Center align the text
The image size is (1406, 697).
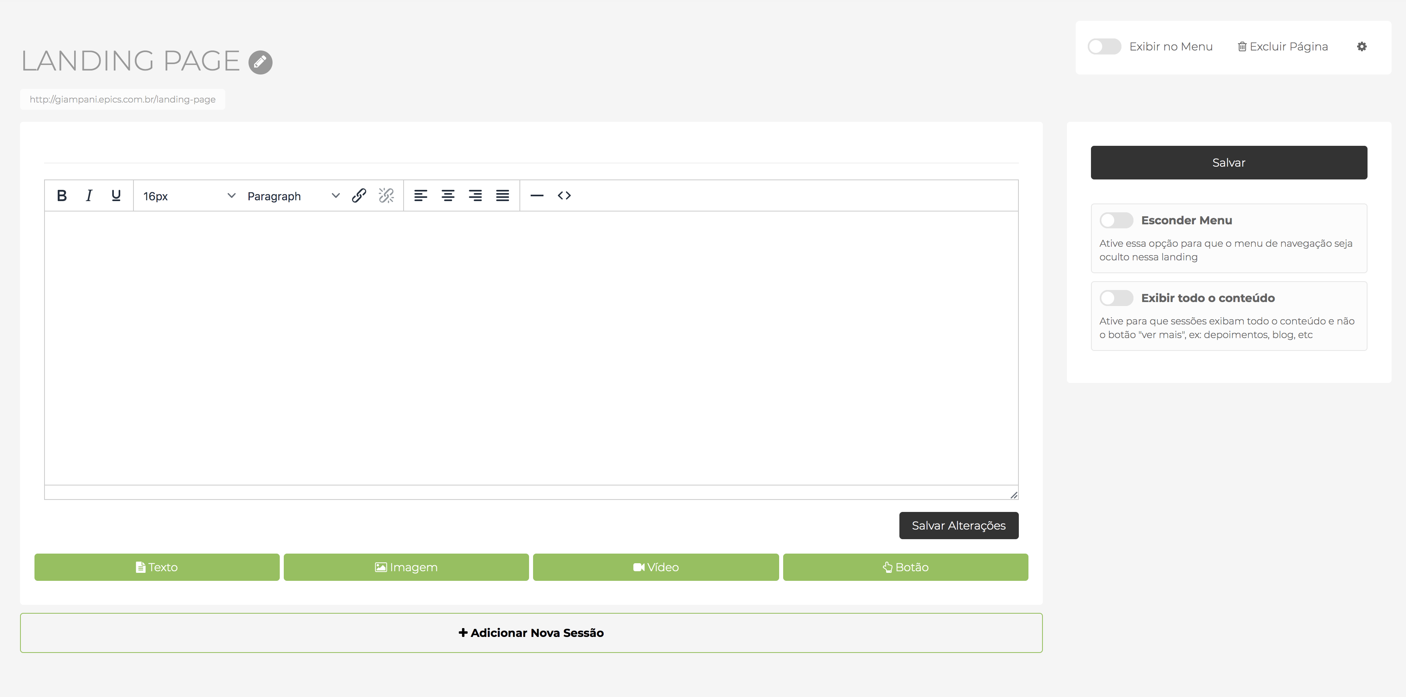(x=448, y=195)
